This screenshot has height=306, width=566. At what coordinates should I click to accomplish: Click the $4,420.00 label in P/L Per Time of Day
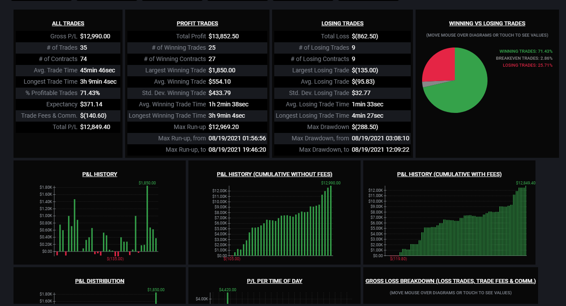coord(228,289)
